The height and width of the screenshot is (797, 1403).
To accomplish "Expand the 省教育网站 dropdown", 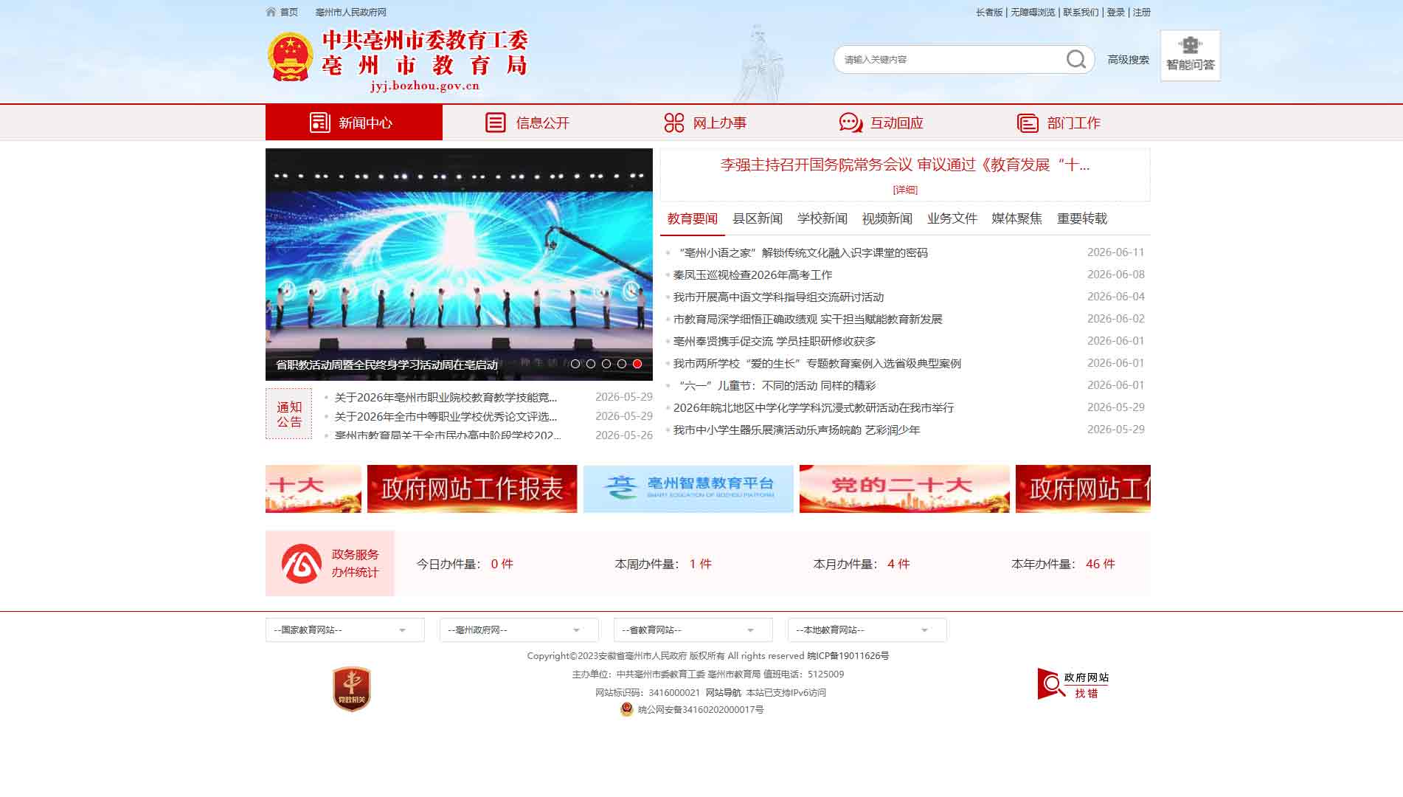I will tap(693, 629).
